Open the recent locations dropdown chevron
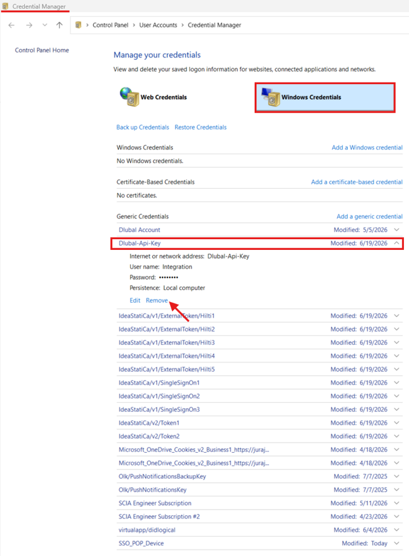Viewport: 409px width, 556px height. tap(45, 25)
